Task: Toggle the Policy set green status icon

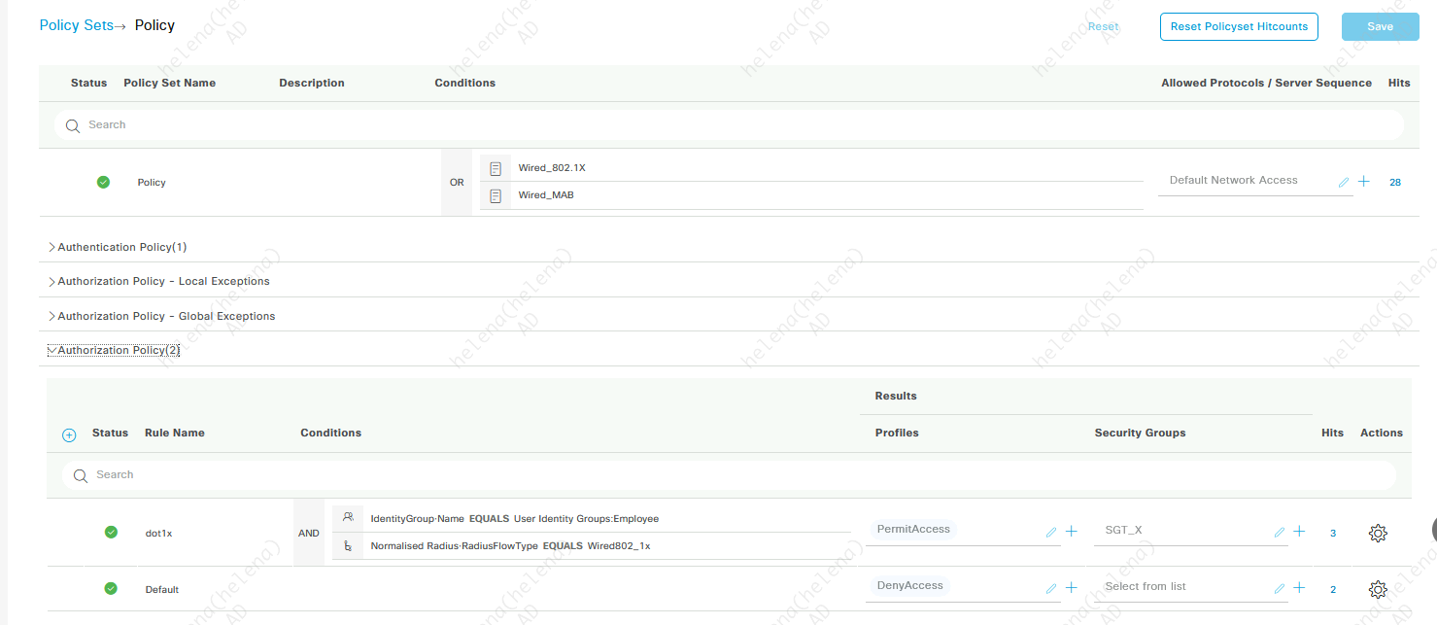Action: coord(104,182)
